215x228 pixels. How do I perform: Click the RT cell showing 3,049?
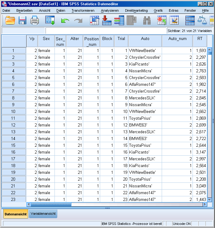tap(200, 186)
